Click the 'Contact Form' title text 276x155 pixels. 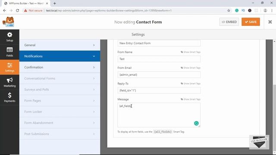[x=149, y=22]
